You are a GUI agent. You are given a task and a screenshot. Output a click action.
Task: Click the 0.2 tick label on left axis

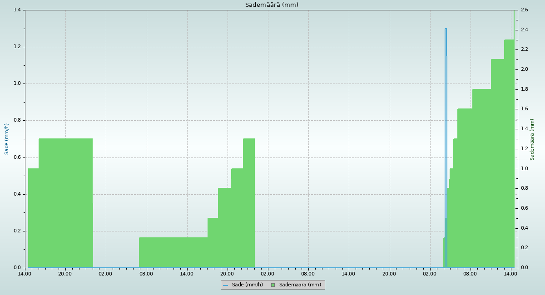point(18,231)
